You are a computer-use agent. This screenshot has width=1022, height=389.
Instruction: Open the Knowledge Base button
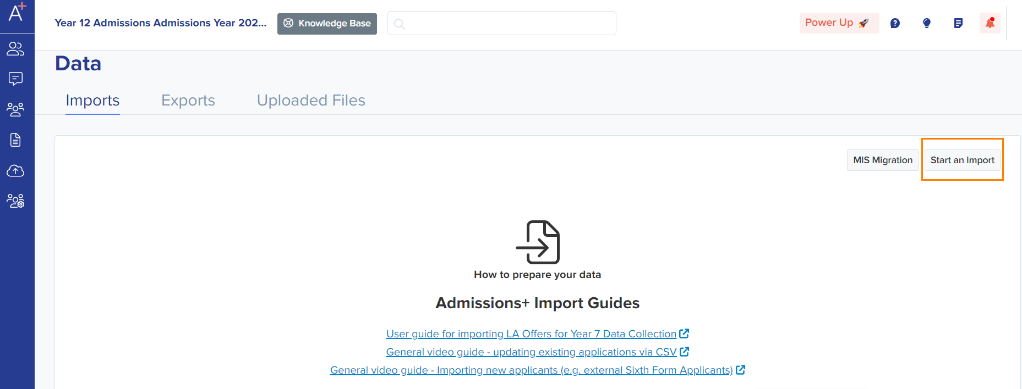click(x=327, y=24)
